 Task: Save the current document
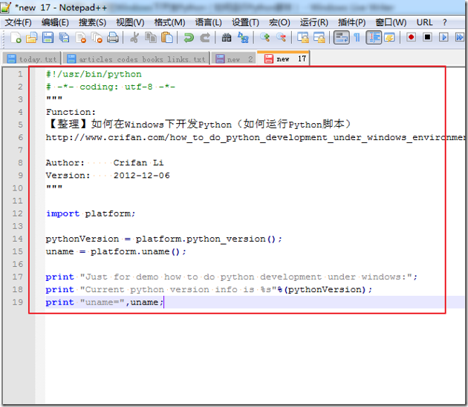[x=48, y=38]
